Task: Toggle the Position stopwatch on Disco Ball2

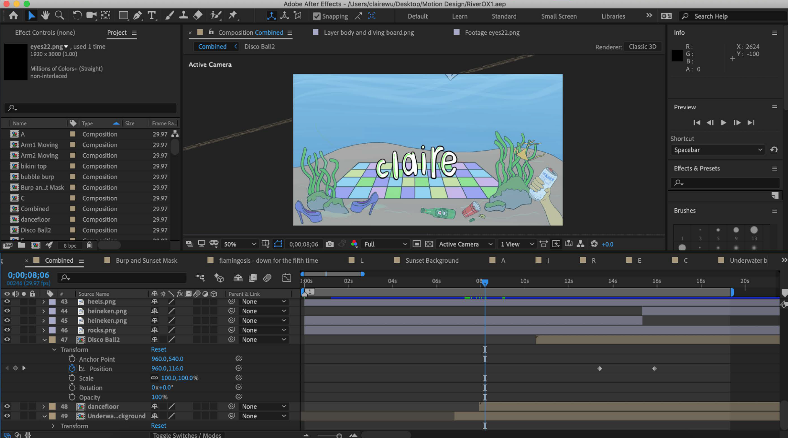Action: click(x=72, y=368)
